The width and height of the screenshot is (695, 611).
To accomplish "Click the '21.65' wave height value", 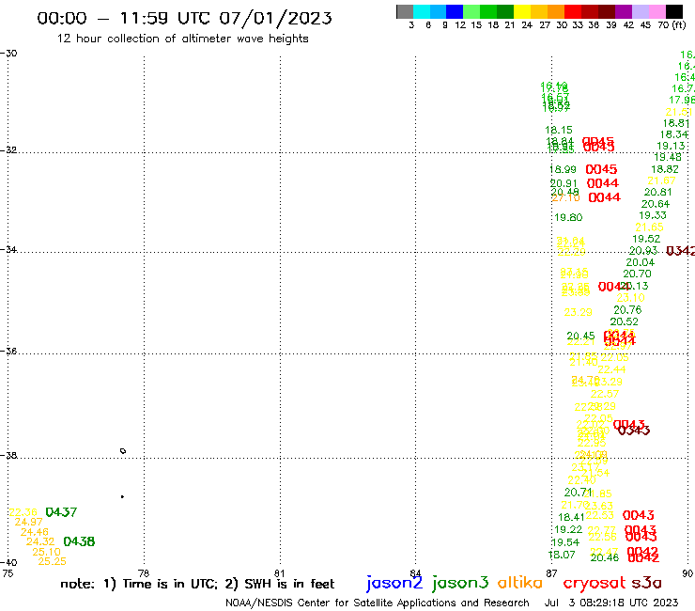I will click(x=649, y=227).
